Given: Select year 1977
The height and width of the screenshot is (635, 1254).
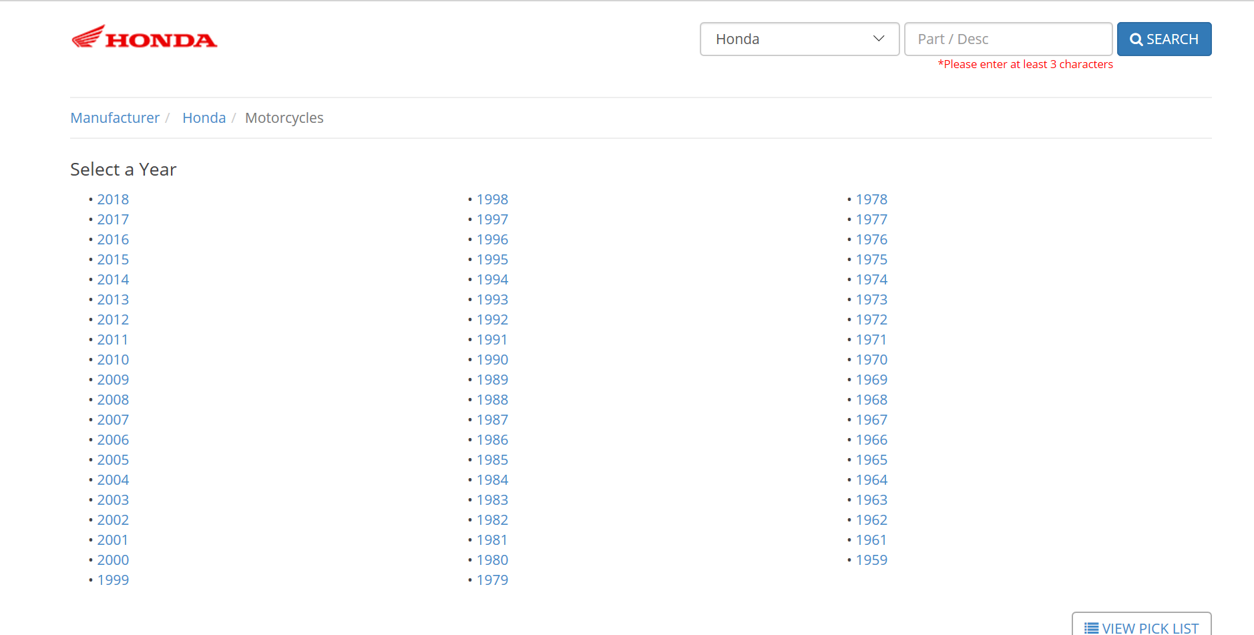Looking at the screenshot, I should pyautogui.click(x=871, y=220).
